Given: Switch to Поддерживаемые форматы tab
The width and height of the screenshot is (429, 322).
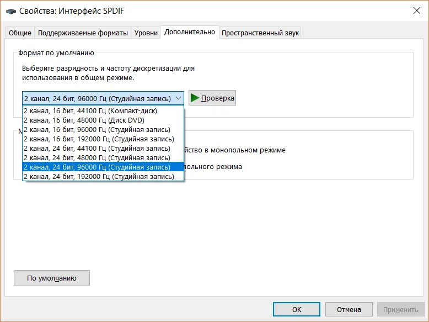Looking at the screenshot, I should click(83, 33).
